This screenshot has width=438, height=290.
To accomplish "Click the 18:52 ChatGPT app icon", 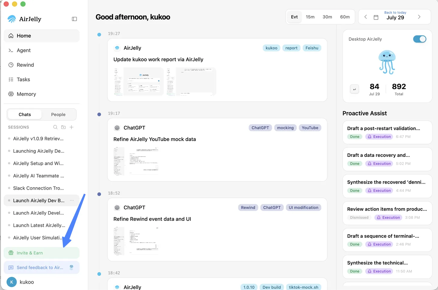I will click(117, 208).
